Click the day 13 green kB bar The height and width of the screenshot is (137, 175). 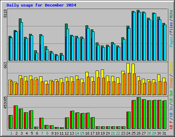(73, 120)
